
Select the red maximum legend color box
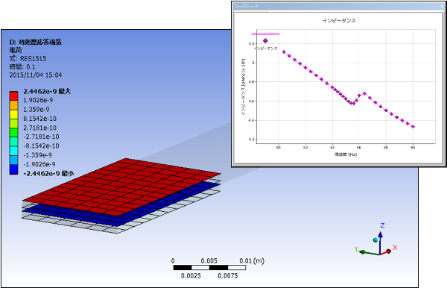coord(13,96)
